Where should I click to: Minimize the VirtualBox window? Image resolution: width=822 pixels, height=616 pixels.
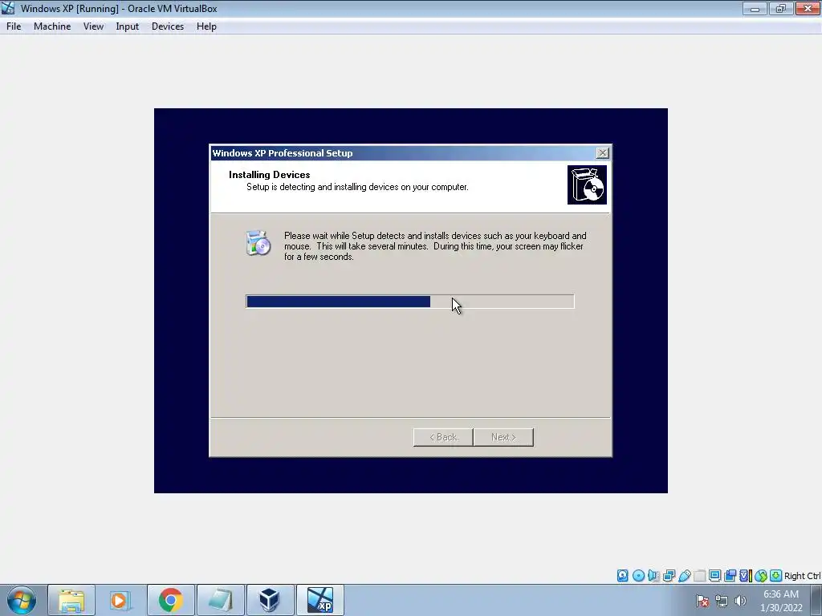(755, 8)
